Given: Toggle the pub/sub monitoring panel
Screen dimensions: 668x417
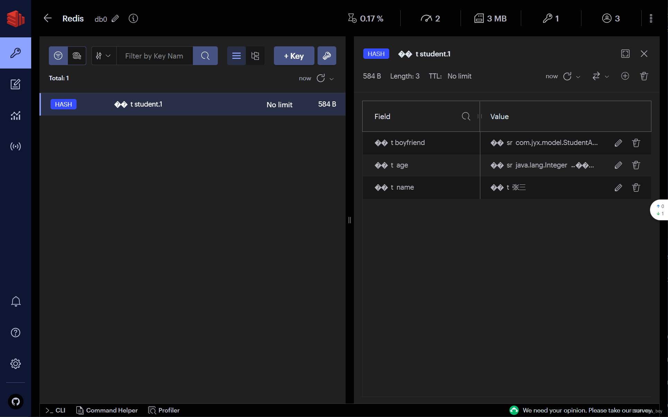Looking at the screenshot, I should pos(15,146).
